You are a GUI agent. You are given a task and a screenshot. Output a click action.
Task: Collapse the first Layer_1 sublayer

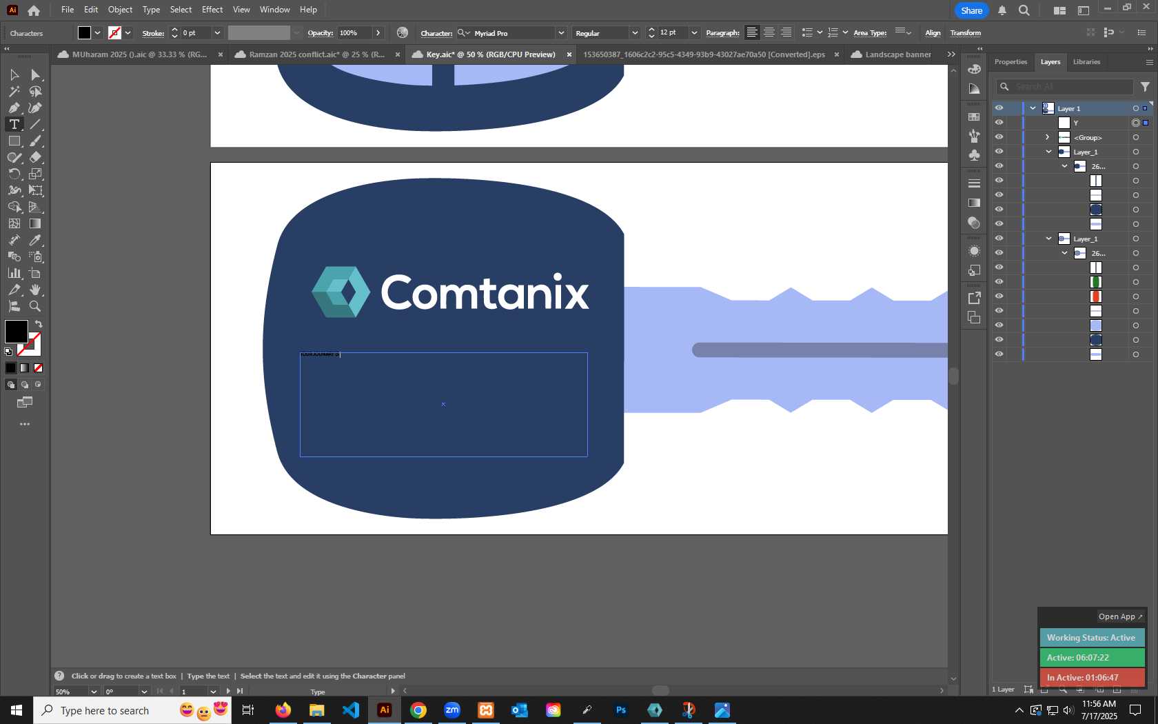coord(1048,152)
